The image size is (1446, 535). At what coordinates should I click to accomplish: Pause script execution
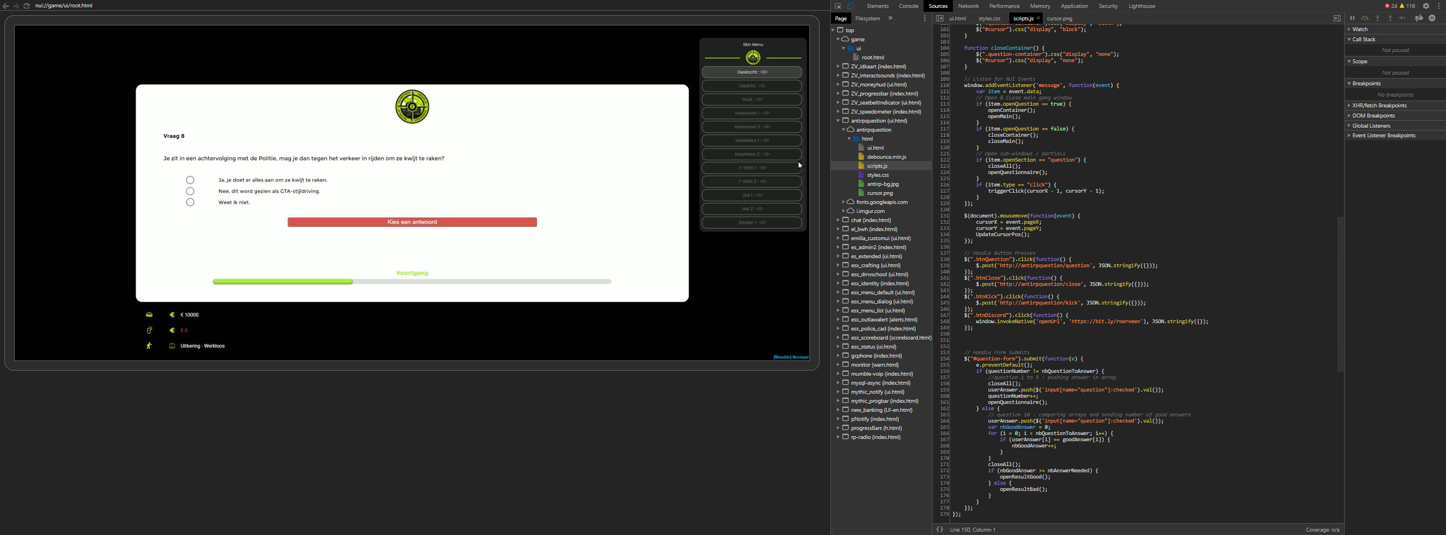[1352, 19]
